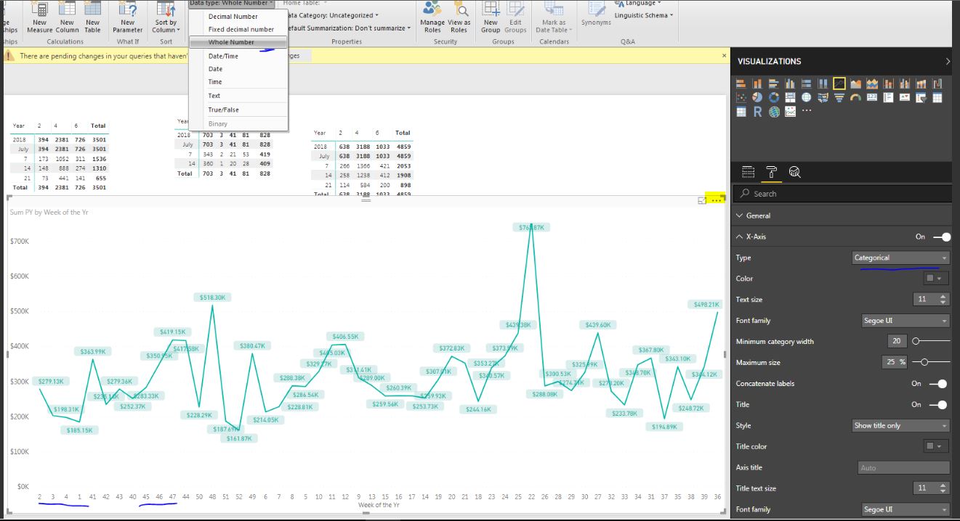This screenshot has height=521, width=960.
Task: Open Default Summarization Don't summarize dropdown
Action: (350, 28)
